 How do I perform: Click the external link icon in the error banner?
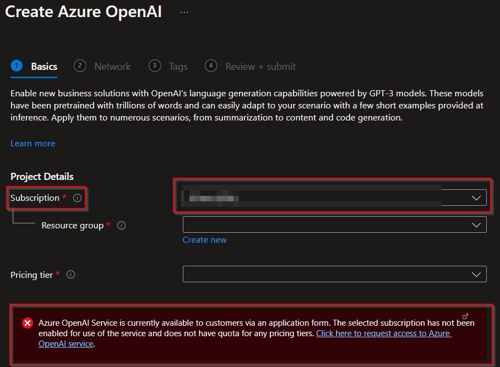465,316
